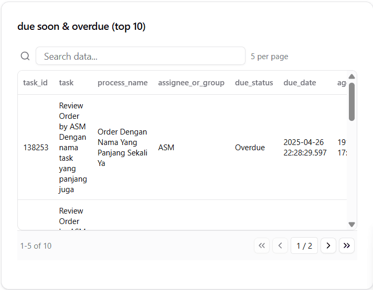Click the Overdue status cell
Image resolution: width=373 pixels, height=290 pixels.
(250, 148)
